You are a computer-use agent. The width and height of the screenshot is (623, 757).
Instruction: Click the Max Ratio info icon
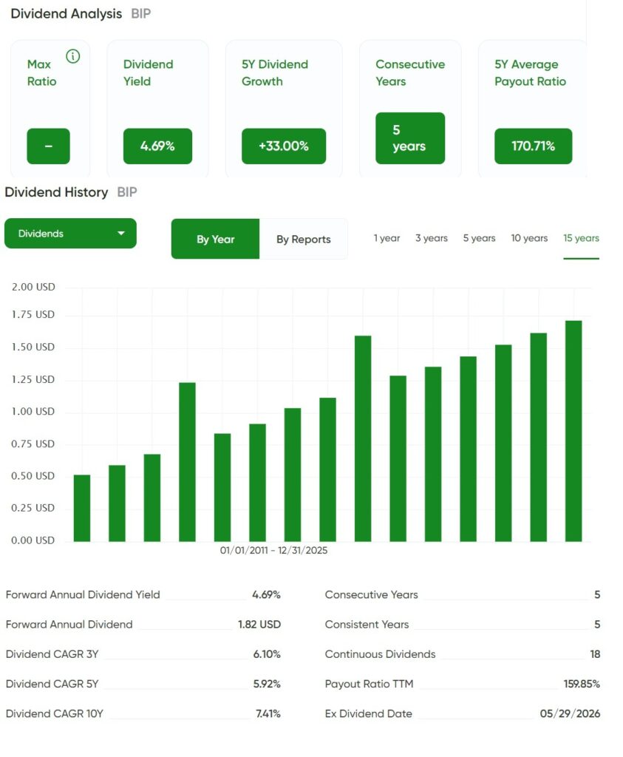(x=73, y=56)
